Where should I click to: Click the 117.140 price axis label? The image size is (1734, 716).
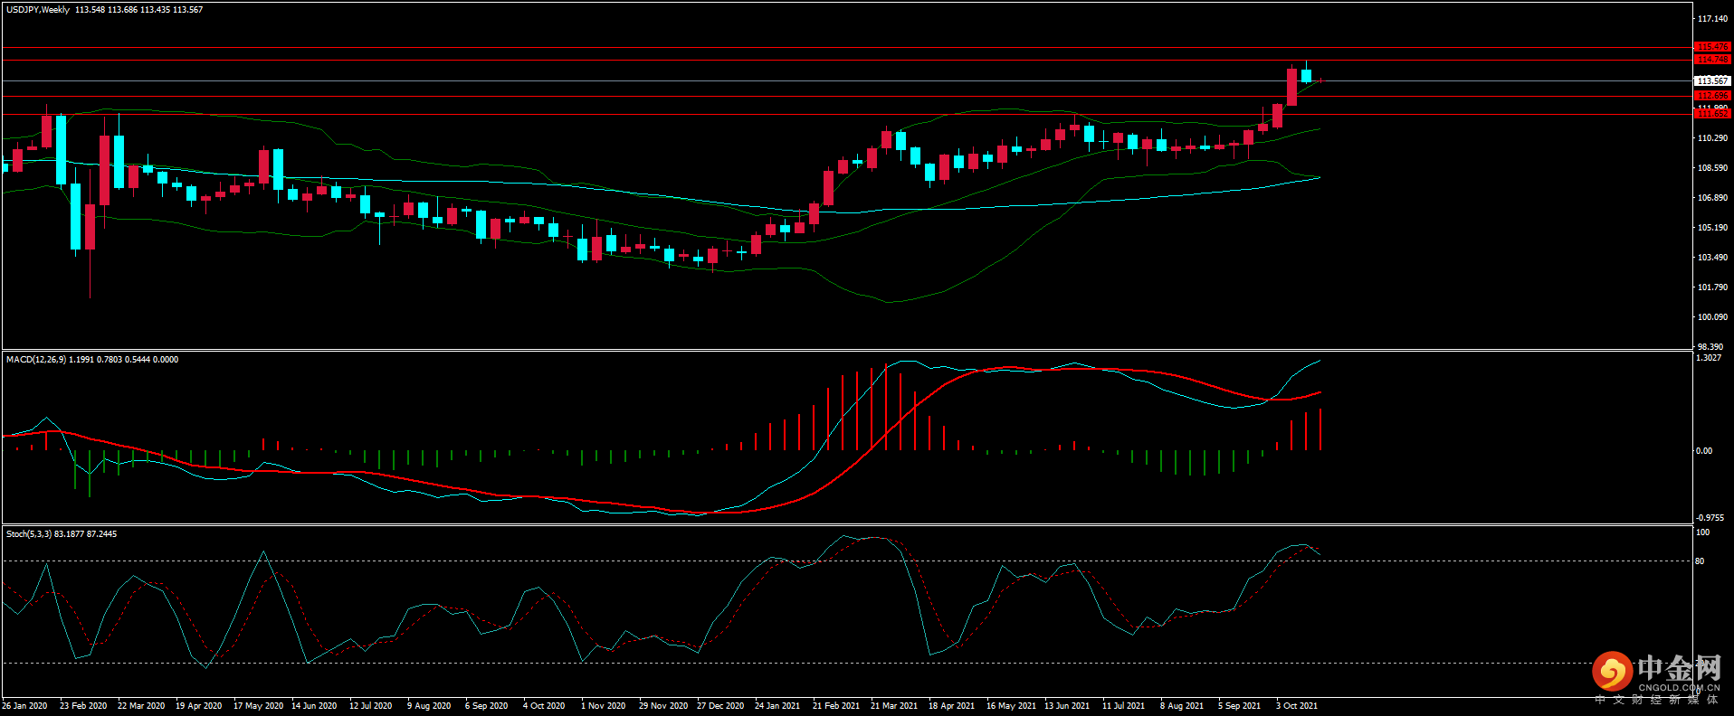pos(1712,19)
